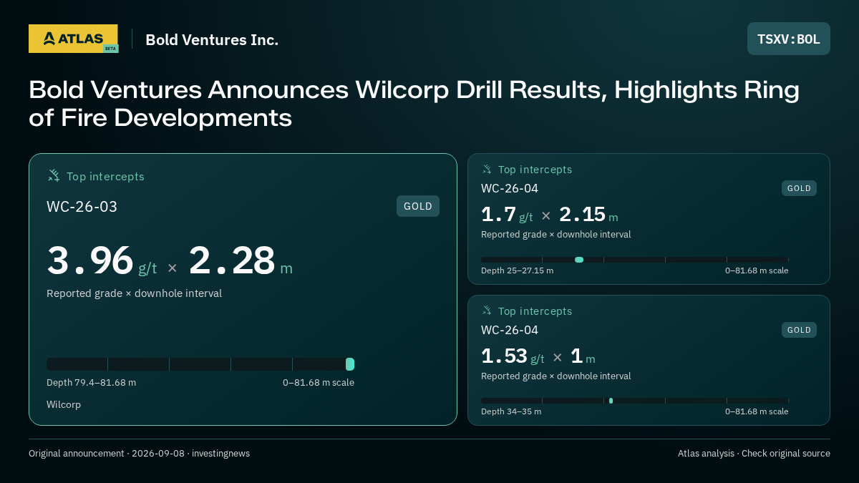Screen dimensions: 859x483
Task: Click the Bold Ventures Inc. company name
Action: pyautogui.click(x=212, y=40)
